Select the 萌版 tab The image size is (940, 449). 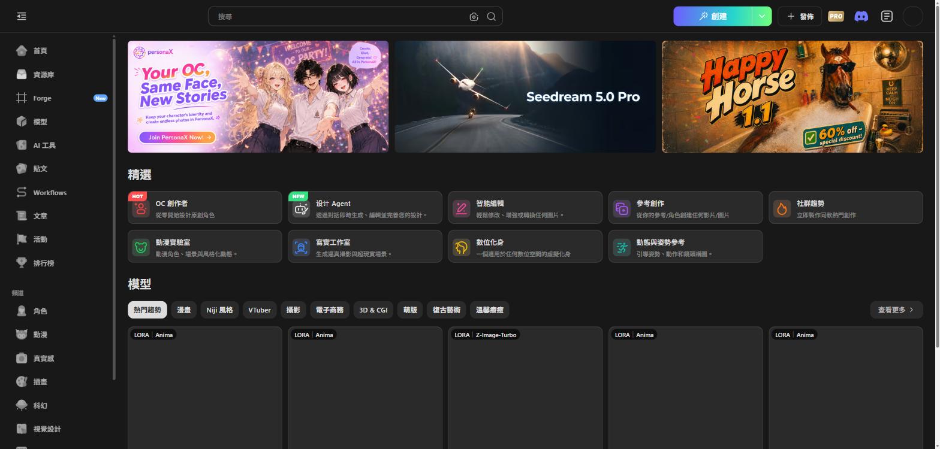pos(410,310)
